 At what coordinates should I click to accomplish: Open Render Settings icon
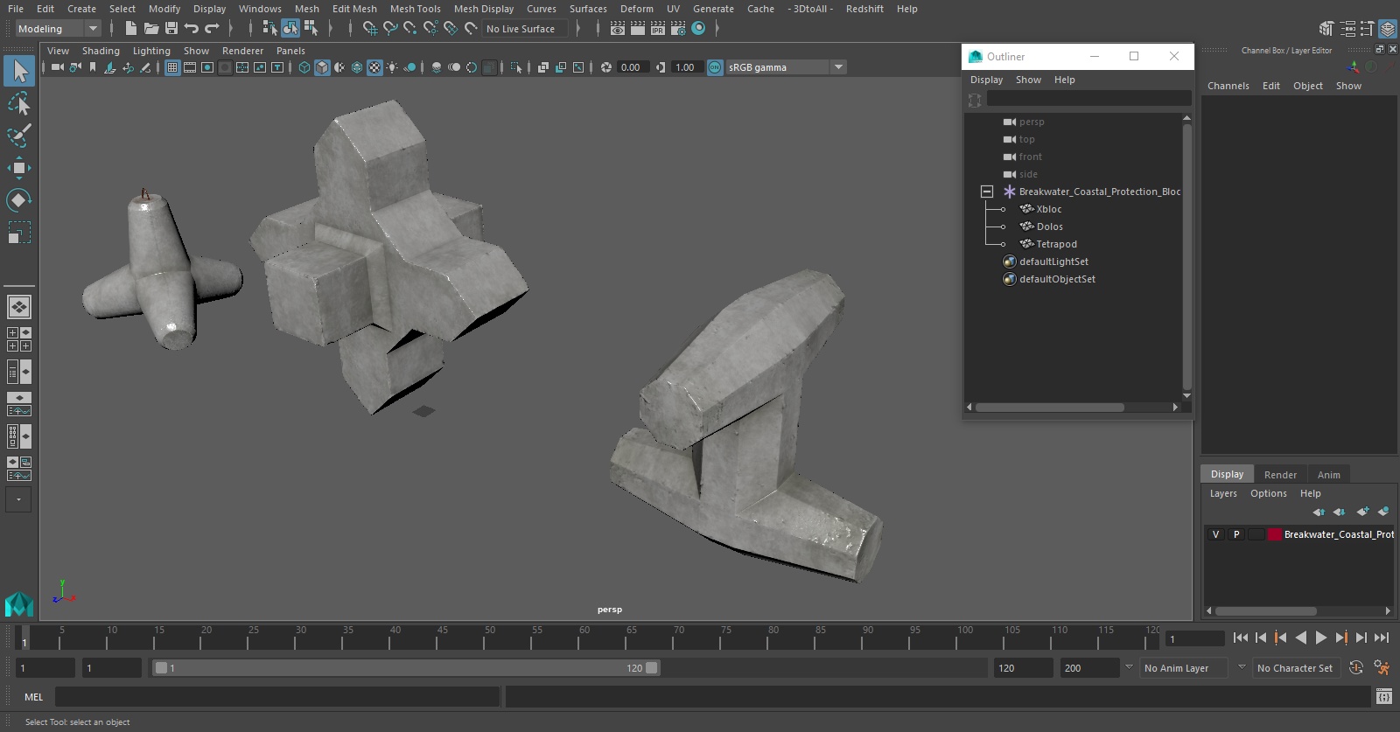pyautogui.click(x=678, y=29)
